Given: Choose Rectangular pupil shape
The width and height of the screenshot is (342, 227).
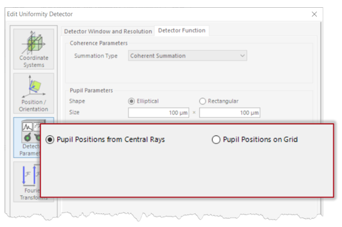Looking at the screenshot, I should [x=219, y=101].
